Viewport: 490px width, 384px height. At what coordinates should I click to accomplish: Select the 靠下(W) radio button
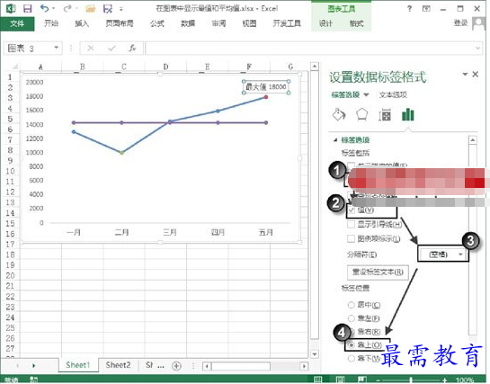(352, 359)
